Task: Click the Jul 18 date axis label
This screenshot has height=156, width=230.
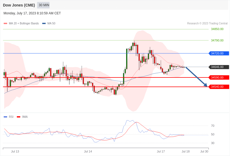Action: point(186,151)
